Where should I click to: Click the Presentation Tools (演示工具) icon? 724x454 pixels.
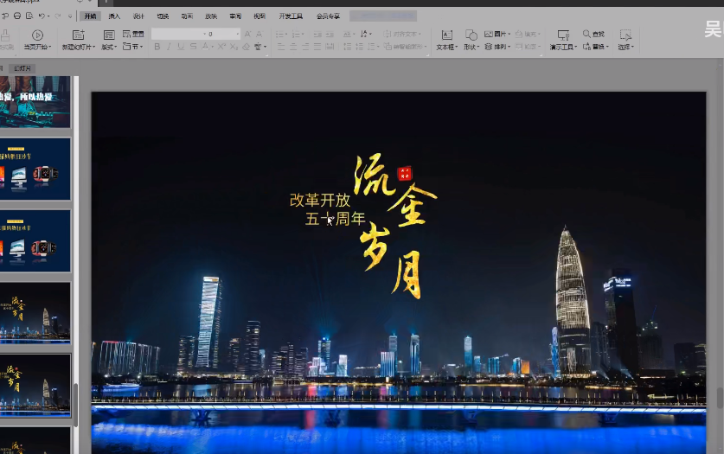point(563,35)
